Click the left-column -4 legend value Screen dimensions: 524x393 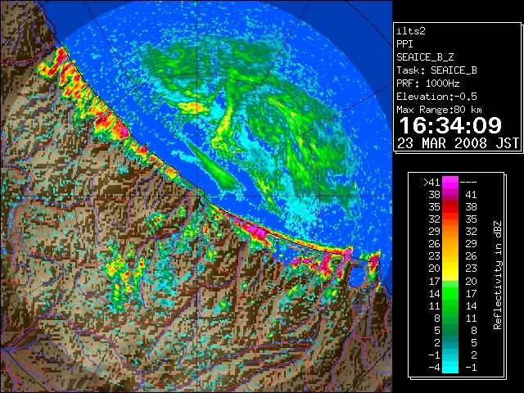click(x=435, y=368)
